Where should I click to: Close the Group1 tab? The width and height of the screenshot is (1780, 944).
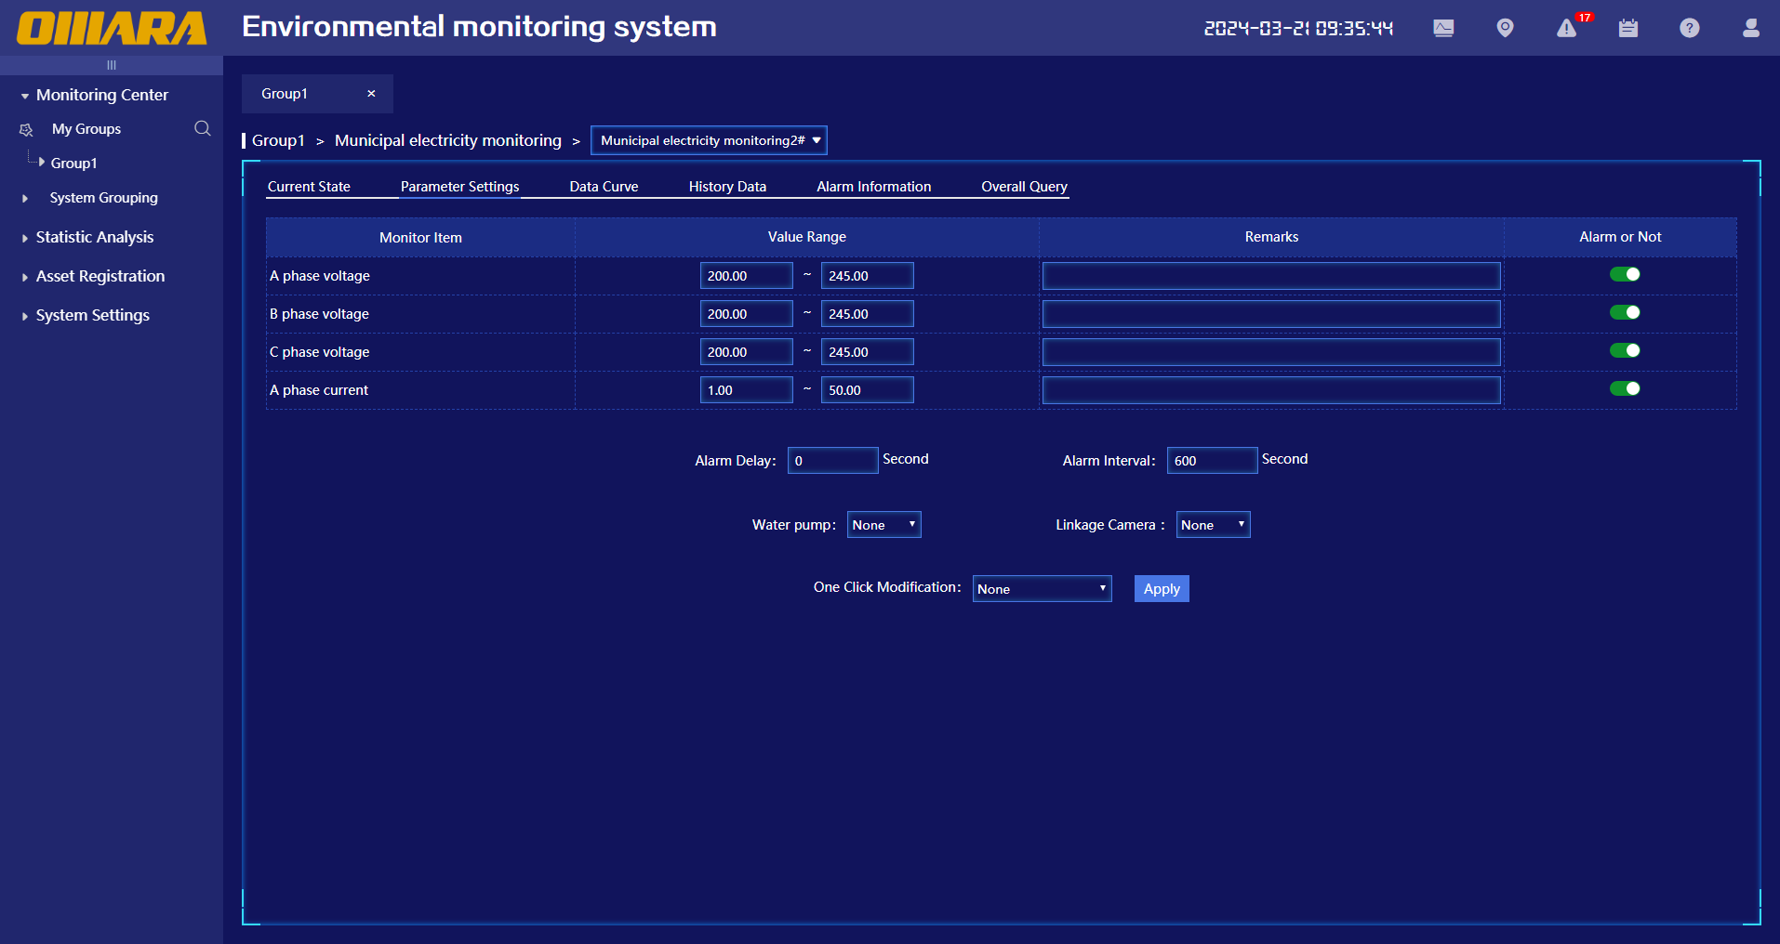click(371, 94)
